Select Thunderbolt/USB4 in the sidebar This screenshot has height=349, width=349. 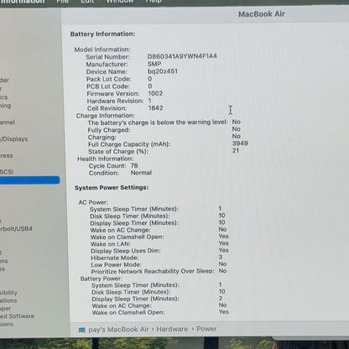click(16, 228)
